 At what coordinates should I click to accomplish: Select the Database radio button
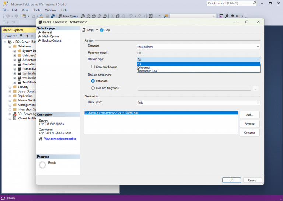point(93,81)
